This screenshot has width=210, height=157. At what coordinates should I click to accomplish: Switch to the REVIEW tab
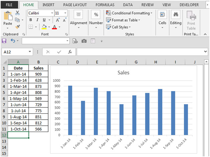[x=147, y=5]
